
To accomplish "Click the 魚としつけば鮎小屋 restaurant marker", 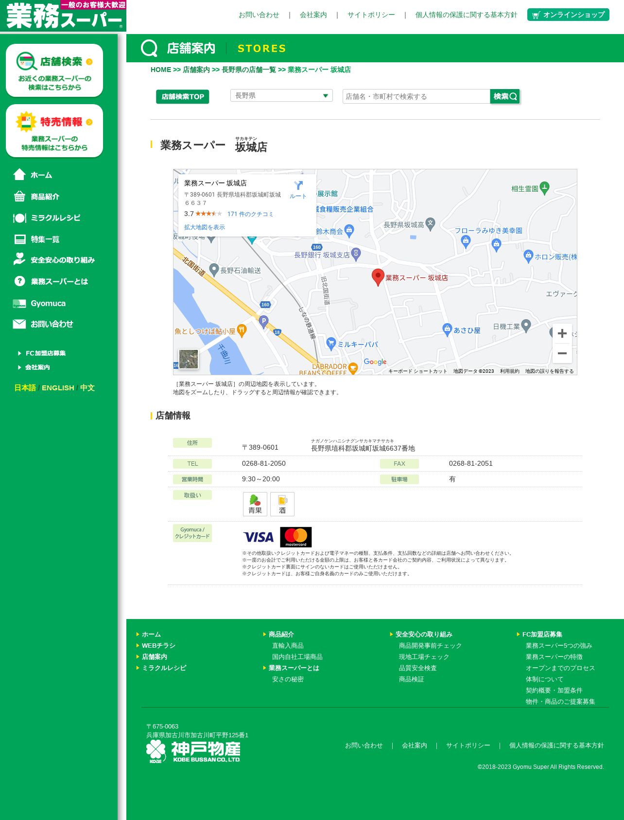I will 242,331.
